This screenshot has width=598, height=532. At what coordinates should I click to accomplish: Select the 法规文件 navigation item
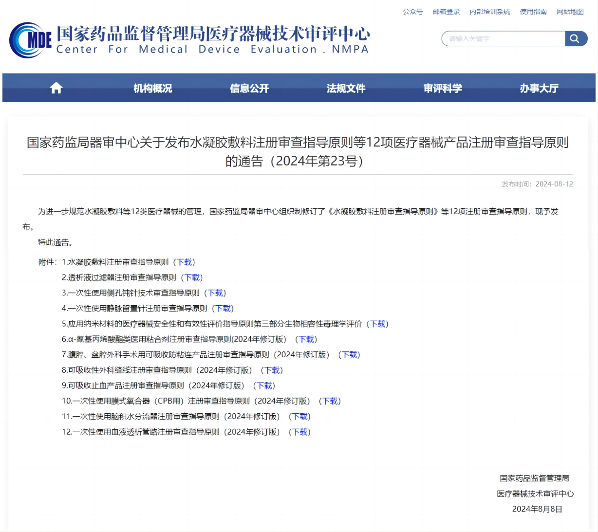pyautogui.click(x=346, y=88)
